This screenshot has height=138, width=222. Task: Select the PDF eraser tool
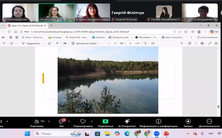[x=49, y=43]
